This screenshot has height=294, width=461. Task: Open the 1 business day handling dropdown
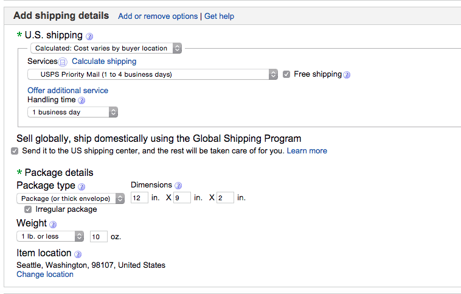click(x=72, y=112)
